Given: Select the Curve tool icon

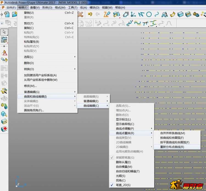Looking at the screenshot, I should (x=157, y=14).
